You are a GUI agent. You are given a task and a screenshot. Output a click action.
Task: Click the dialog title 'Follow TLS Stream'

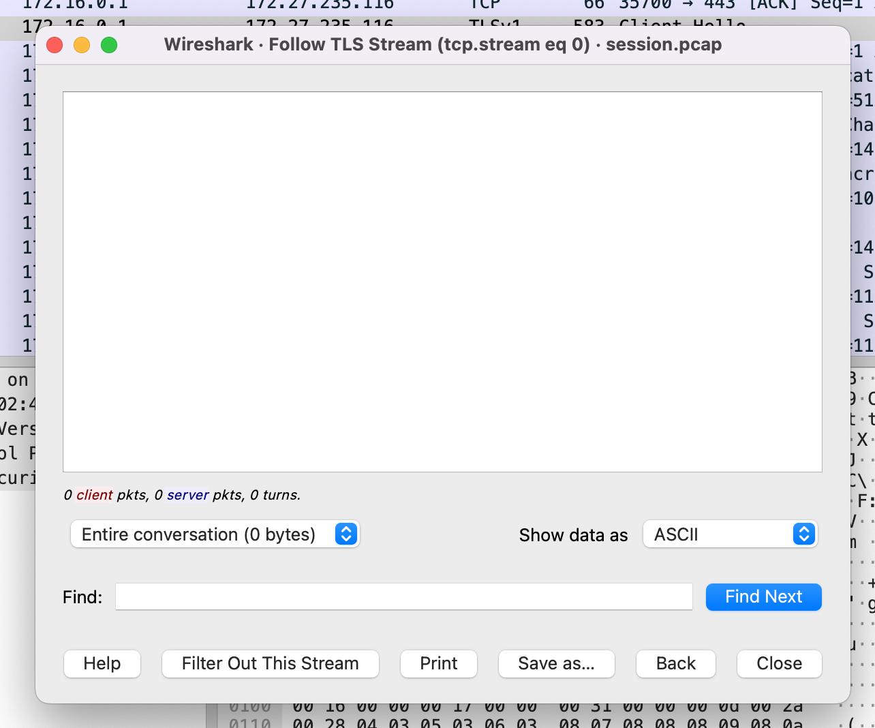point(350,44)
